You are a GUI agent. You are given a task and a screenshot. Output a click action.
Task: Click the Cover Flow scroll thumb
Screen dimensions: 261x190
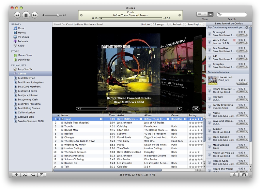[x=94, y=109]
